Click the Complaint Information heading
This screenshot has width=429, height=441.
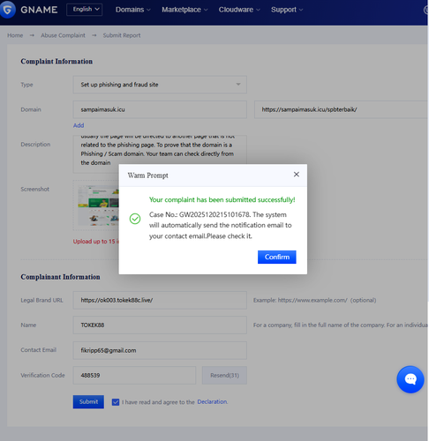coord(56,62)
